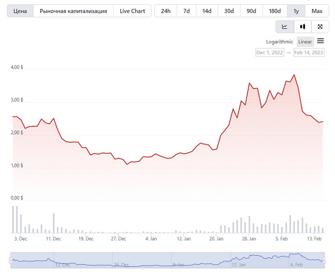
Task: Select the 90d time range
Action: [x=252, y=11]
